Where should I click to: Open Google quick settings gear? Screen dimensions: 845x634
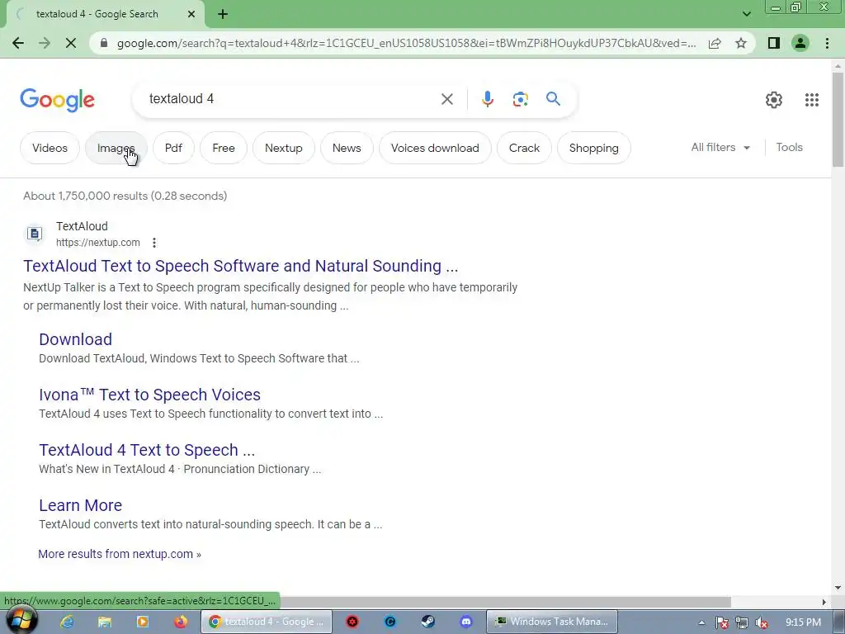(774, 99)
